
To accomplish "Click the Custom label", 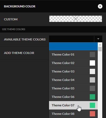I will click(11, 19).
